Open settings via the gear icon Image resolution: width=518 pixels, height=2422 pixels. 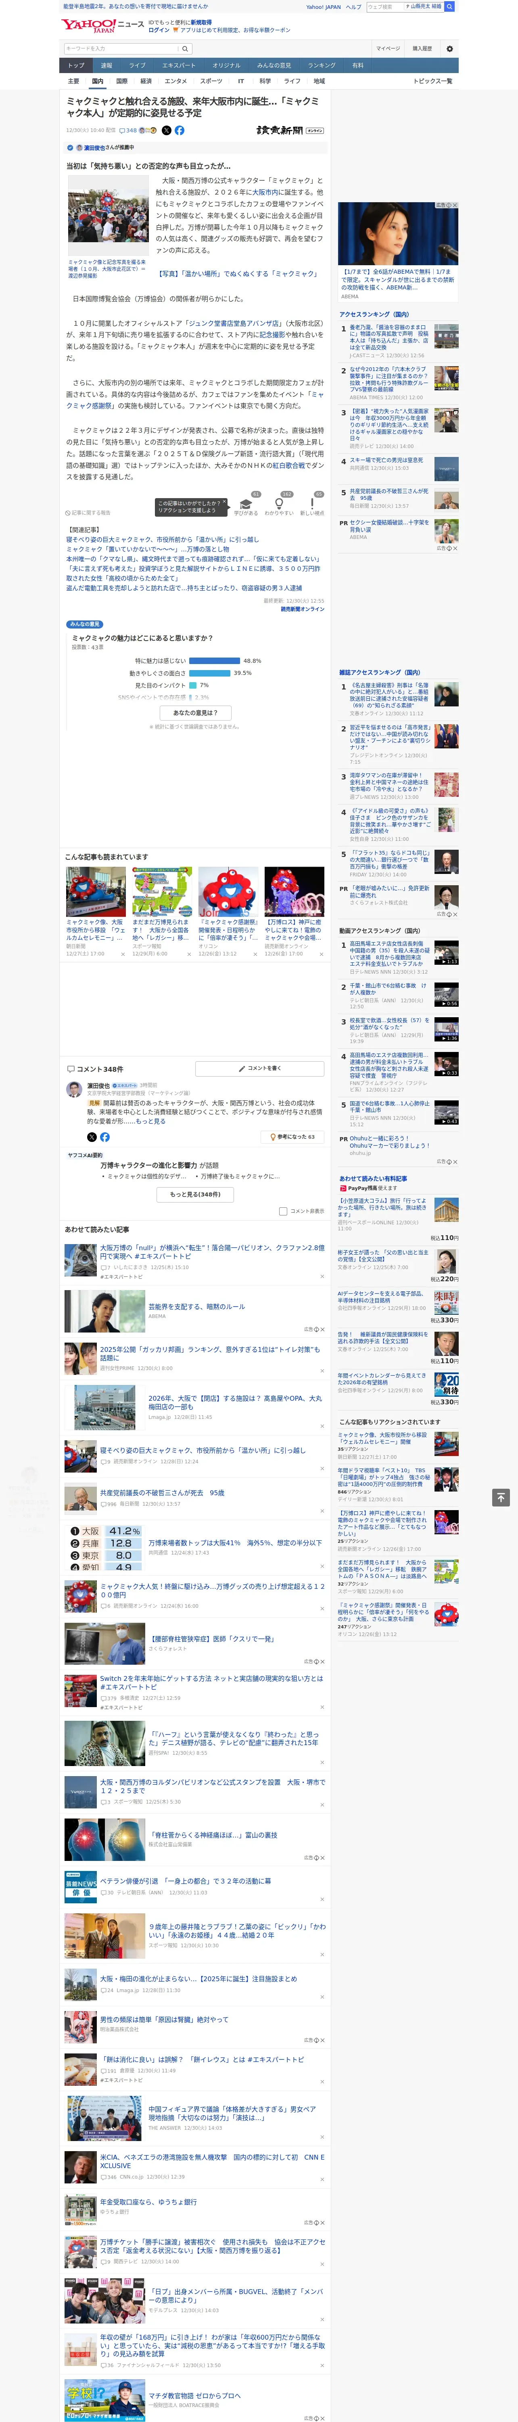pyautogui.click(x=449, y=48)
